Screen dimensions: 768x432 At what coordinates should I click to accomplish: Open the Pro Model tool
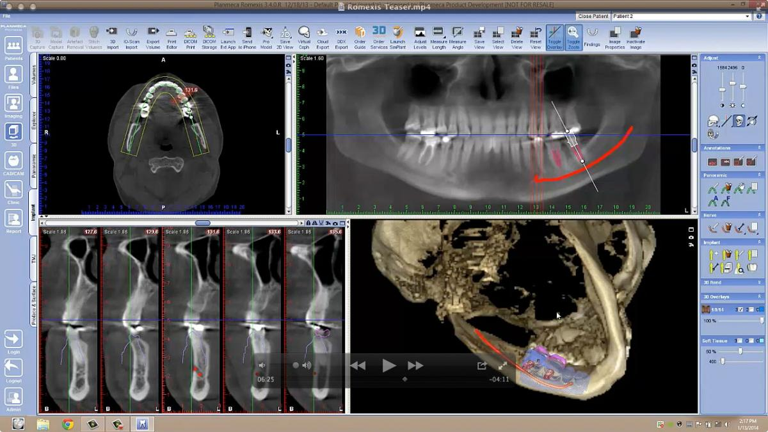(266, 38)
